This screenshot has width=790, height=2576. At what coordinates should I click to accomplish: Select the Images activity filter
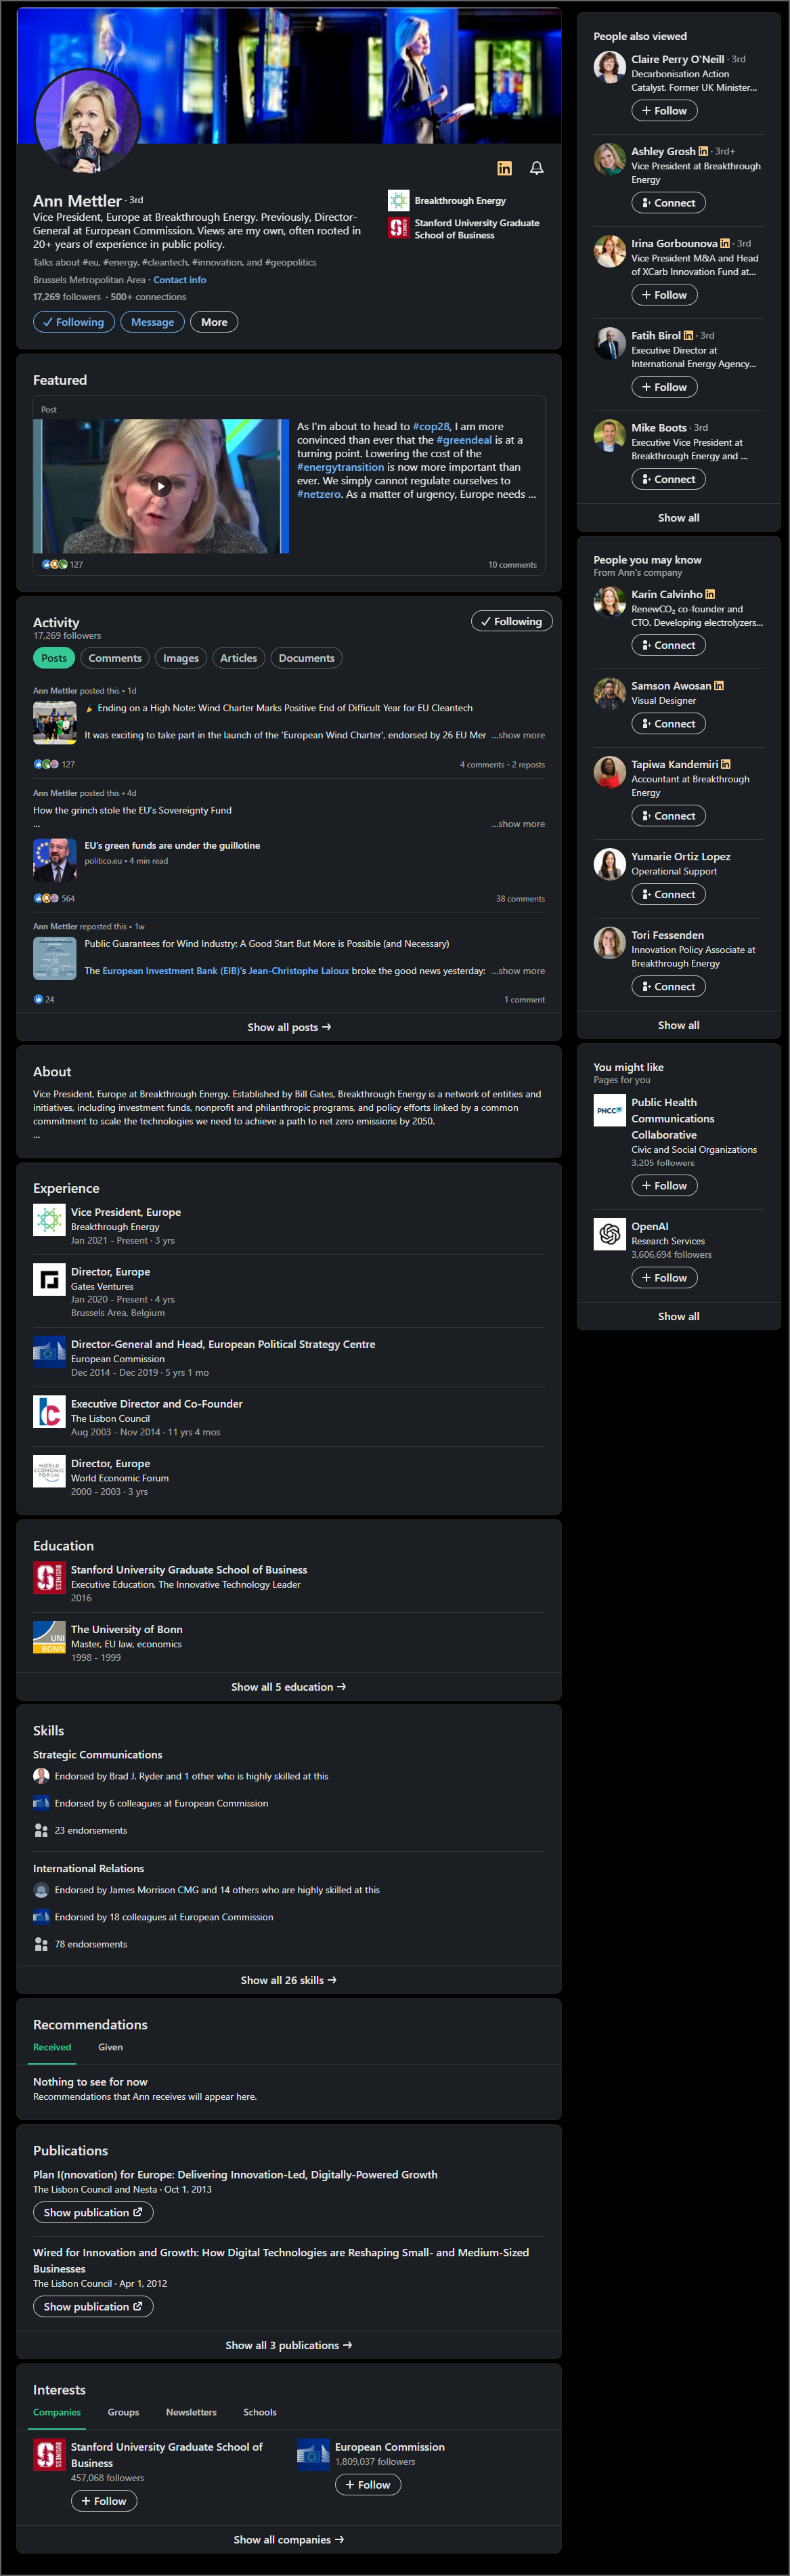[181, 658]
